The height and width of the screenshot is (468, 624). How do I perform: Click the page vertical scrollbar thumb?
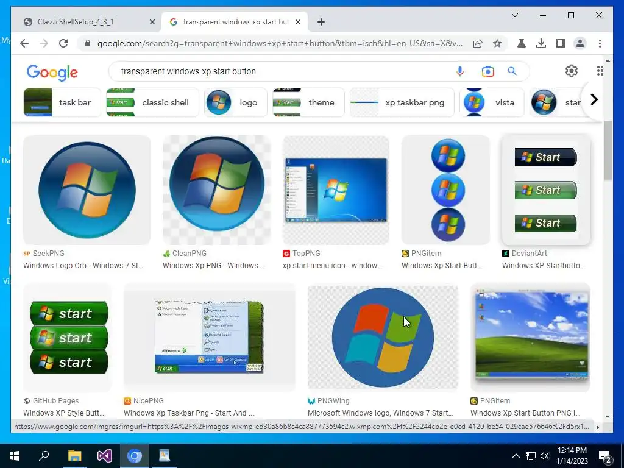pos(608,151)
